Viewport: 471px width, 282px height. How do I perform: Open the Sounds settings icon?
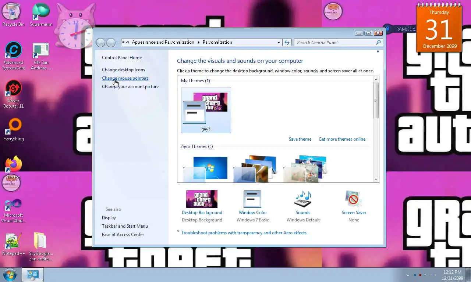[303, 199]
